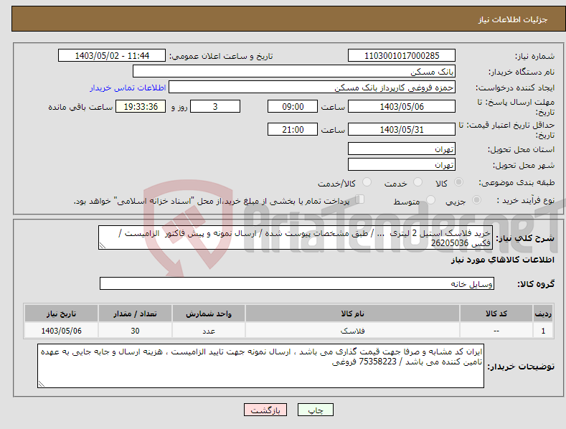Open the اطلاعات تماس خریدار link
Screen dimensions: 566x429
tap(128, 88)
